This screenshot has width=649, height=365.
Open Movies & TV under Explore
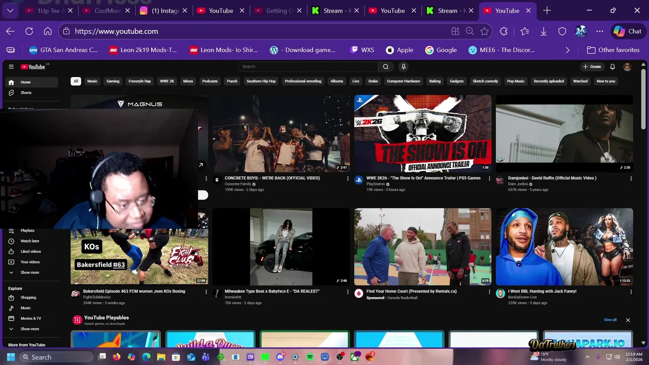pos(30,318)
